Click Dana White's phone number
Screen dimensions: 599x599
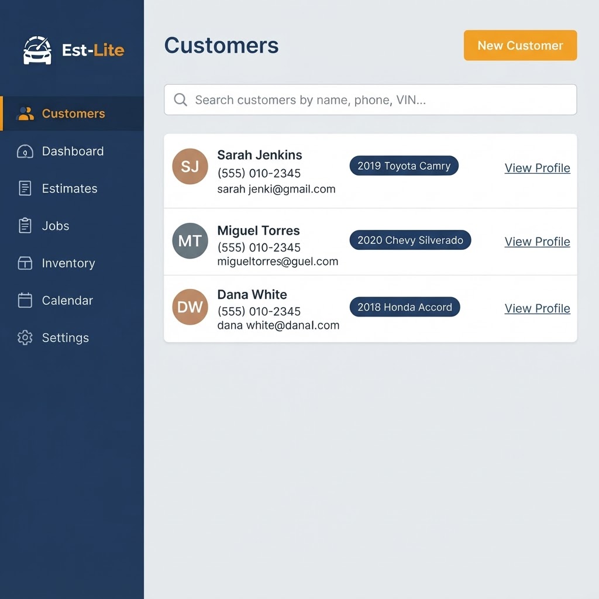coord(259,311)
